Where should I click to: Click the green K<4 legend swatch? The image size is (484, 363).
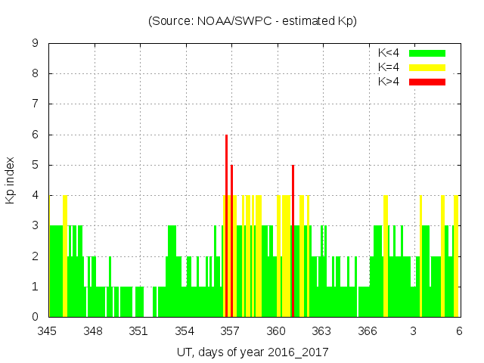coord(427,53)
